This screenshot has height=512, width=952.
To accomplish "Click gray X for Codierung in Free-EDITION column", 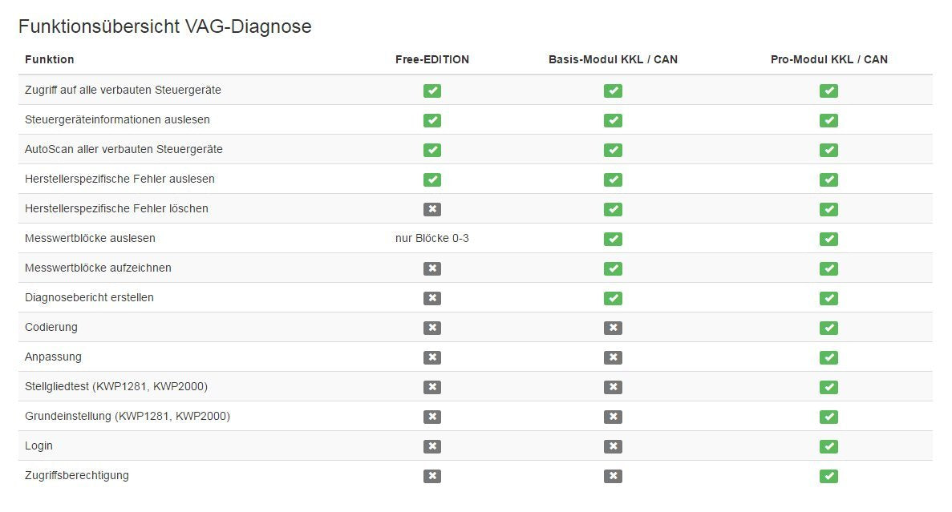I will pyautogui.click(x=432, y=328).
